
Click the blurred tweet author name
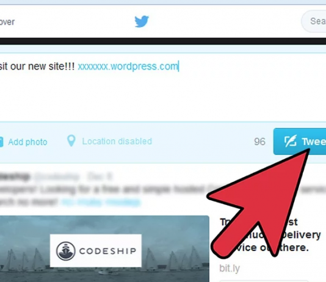[15, 176]
